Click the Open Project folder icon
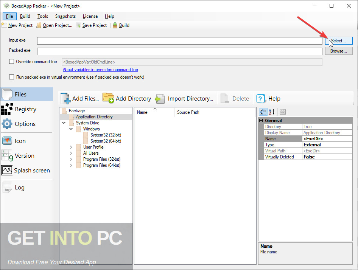This screenshot has width=358, height=270. pyautogui.click(x=39, y=25)
